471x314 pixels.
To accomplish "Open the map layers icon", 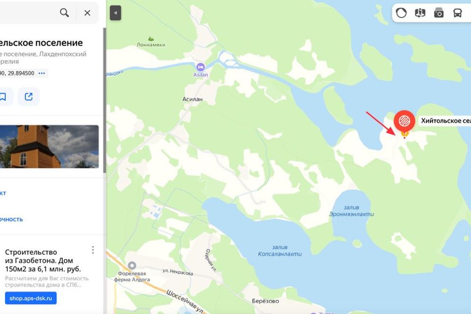I will pyautogui.click(x=420, y=13).
